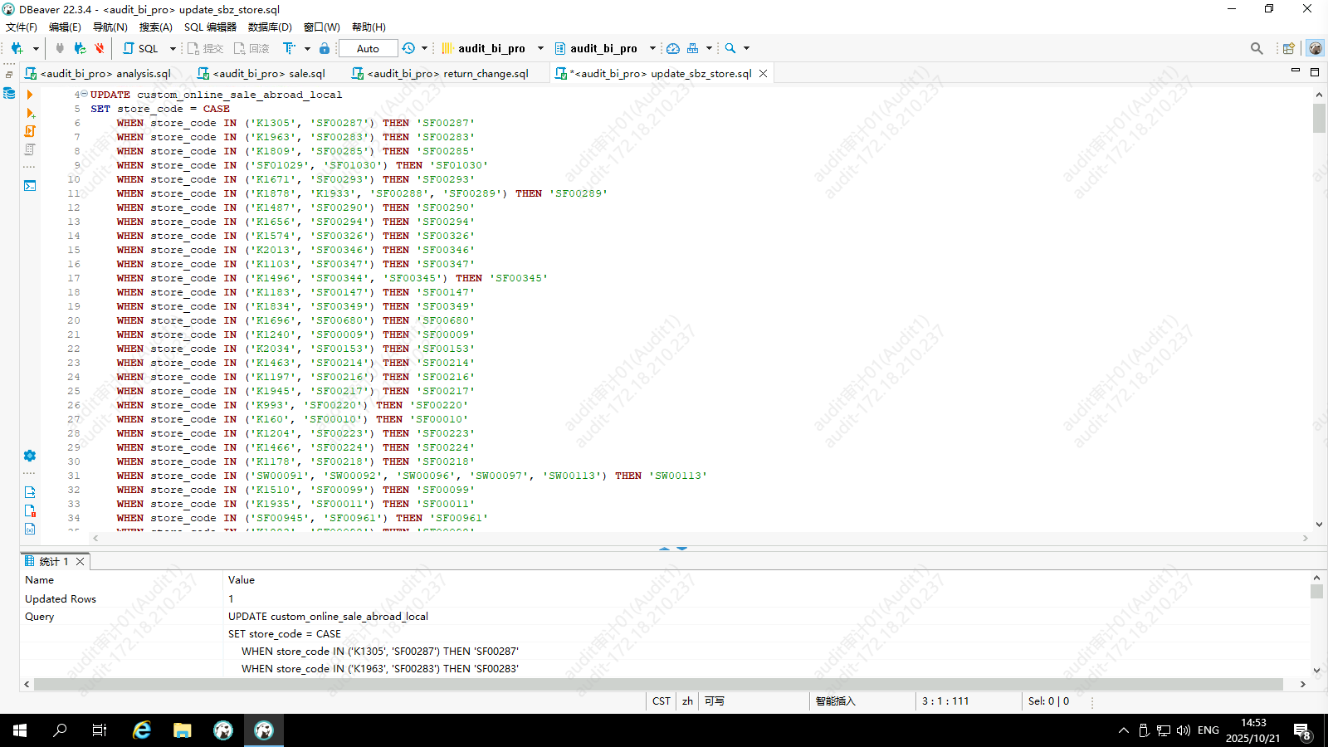Toggle the Auto commit mode box
This screenshot has width=1328, height=747.
(368, 49)
